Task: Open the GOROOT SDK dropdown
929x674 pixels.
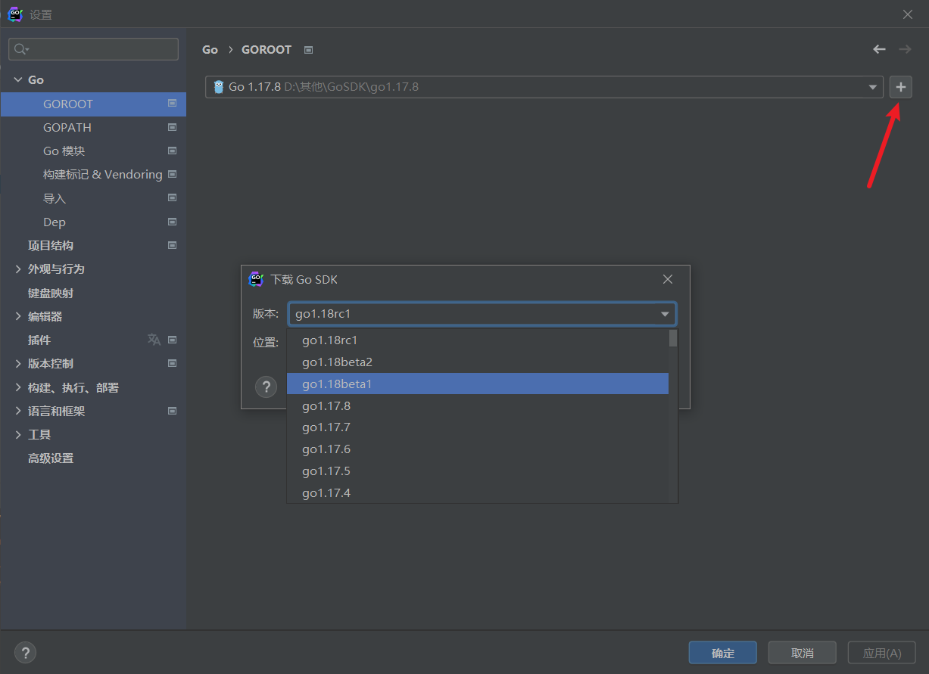Action: click(x=873, y=87)
